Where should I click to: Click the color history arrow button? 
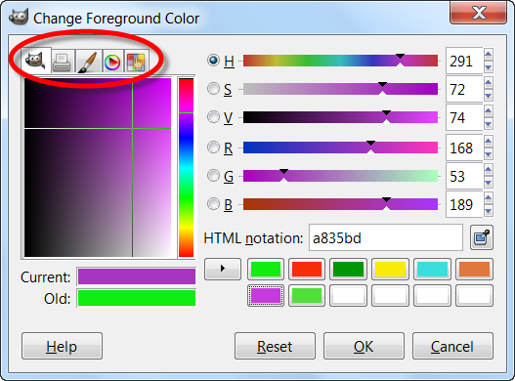pyautogui.click(x=223, y=269)
